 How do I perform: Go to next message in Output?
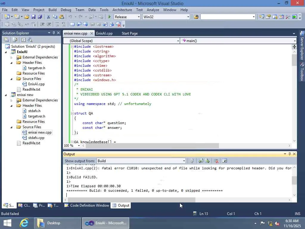click(207, 161)
